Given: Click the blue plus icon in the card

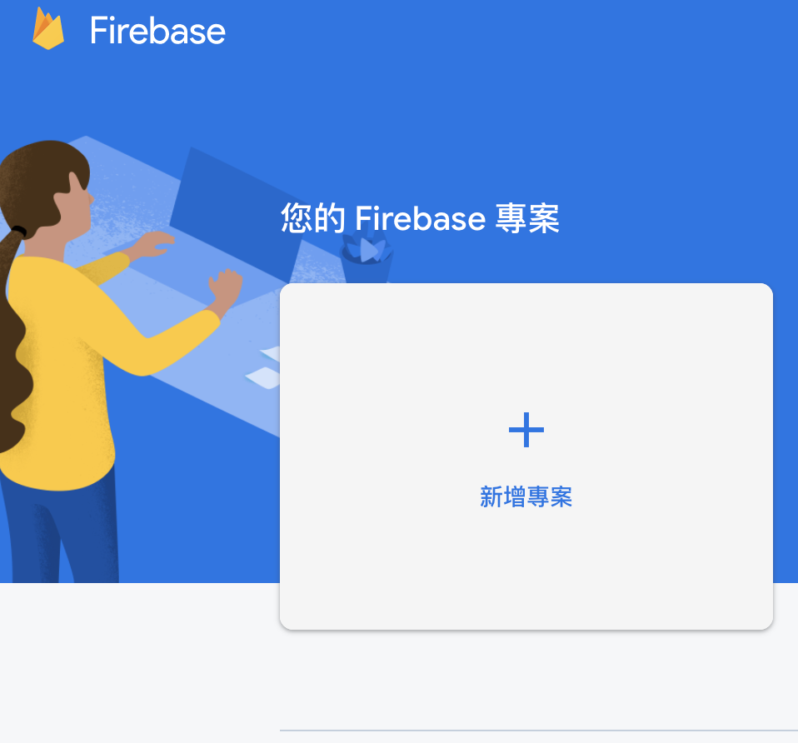Looking at the screenshot, I should (x=526, y=430).
